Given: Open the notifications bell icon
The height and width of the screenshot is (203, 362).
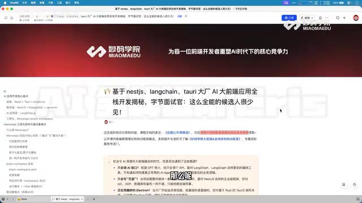Looking at the screenshot, I should pos(320,17).
